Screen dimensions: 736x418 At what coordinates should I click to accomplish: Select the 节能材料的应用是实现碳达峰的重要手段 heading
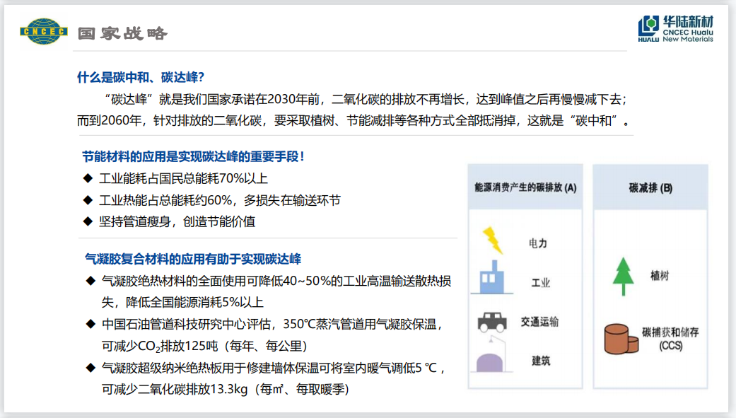tap(193, 156)
